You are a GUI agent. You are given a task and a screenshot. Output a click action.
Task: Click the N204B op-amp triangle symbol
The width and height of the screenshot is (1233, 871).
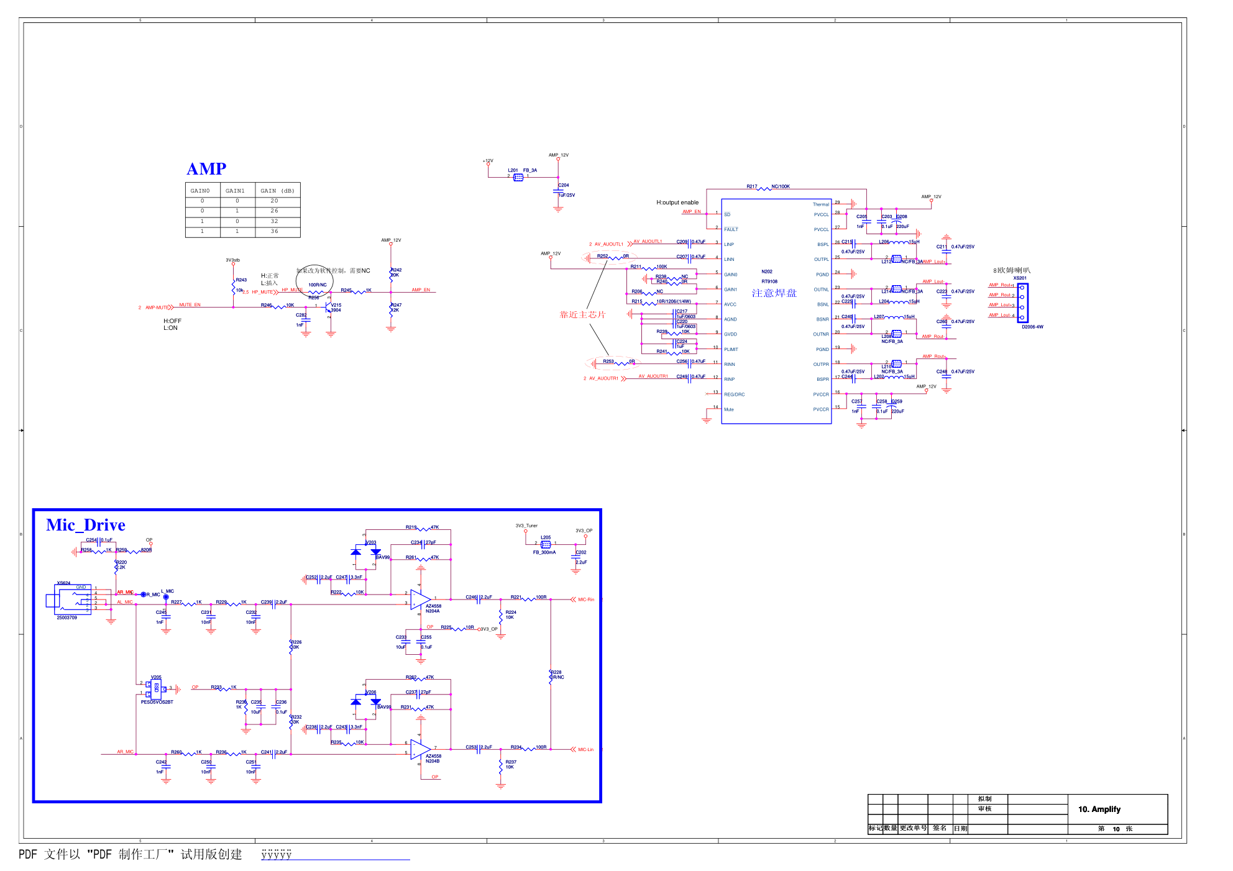(419, 749)
